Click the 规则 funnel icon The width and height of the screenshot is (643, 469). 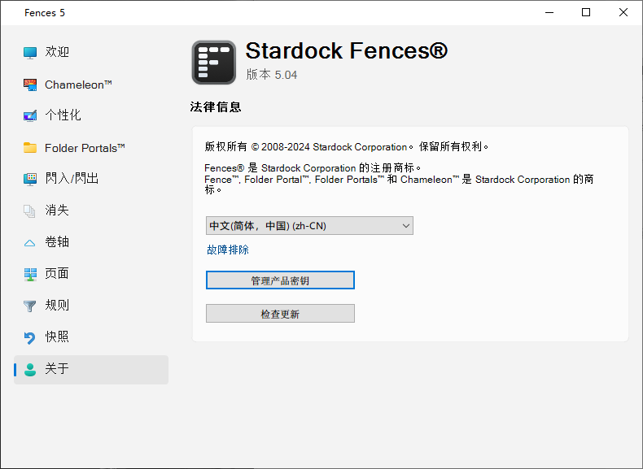30,306
